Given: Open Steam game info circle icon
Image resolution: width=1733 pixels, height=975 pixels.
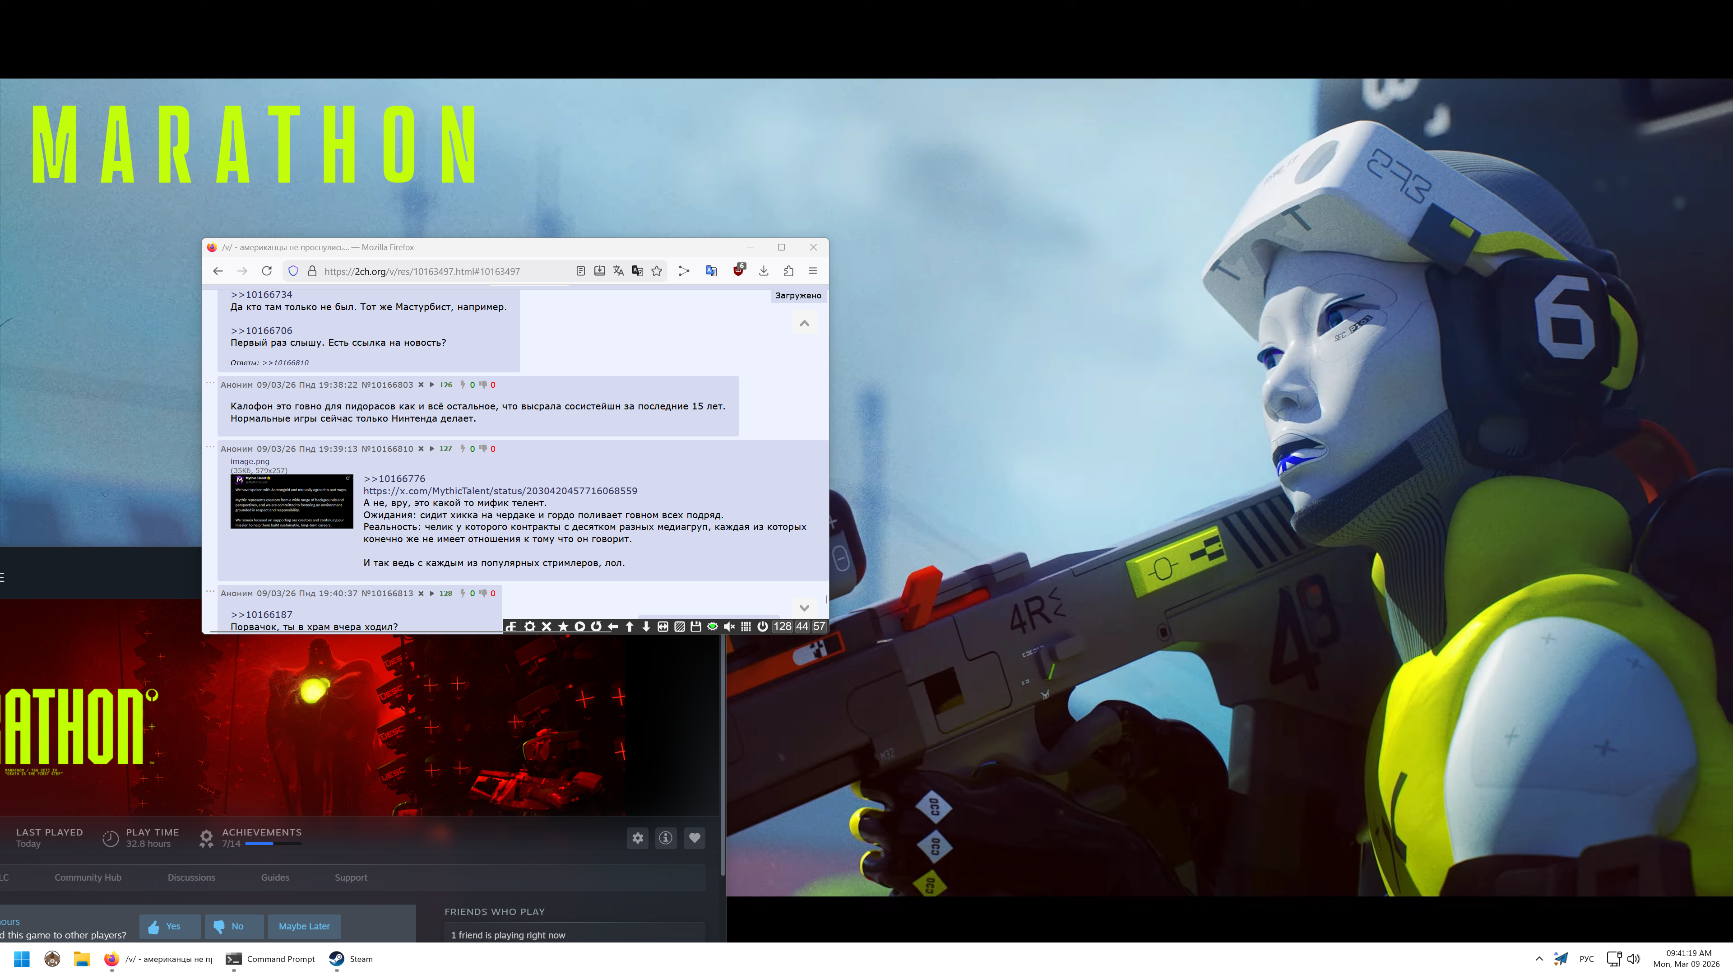Looking at the screenshot, I should (x=665, y=838).
